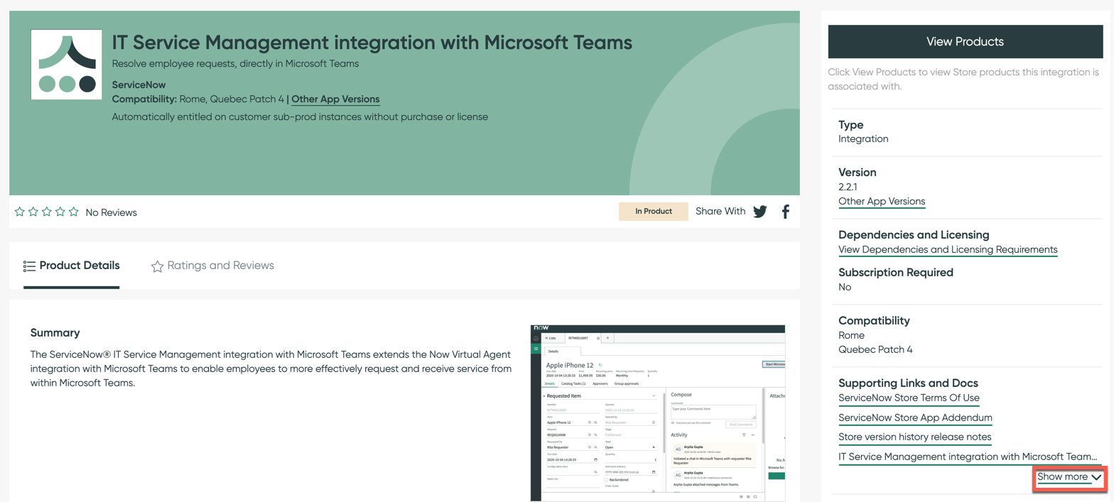Image resolution: width=1114 pixels, height=502 pixels.
Task: Open Other App Versions link in header
Action: [x=335, y=99]
